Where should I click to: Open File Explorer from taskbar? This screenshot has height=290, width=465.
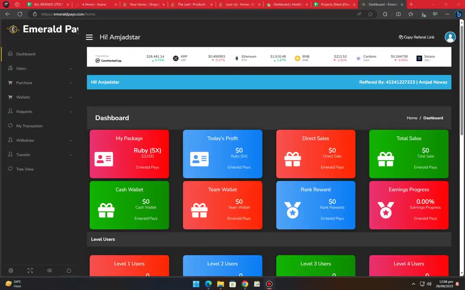(x=220, y=284)
